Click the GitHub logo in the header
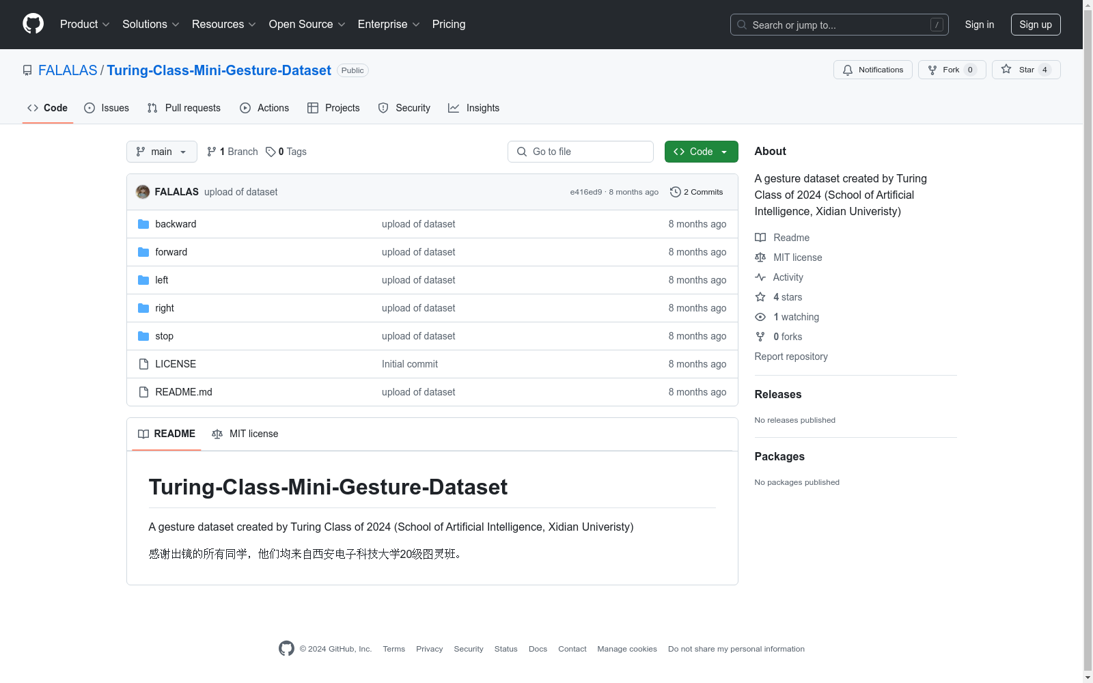 pos(33,24)
